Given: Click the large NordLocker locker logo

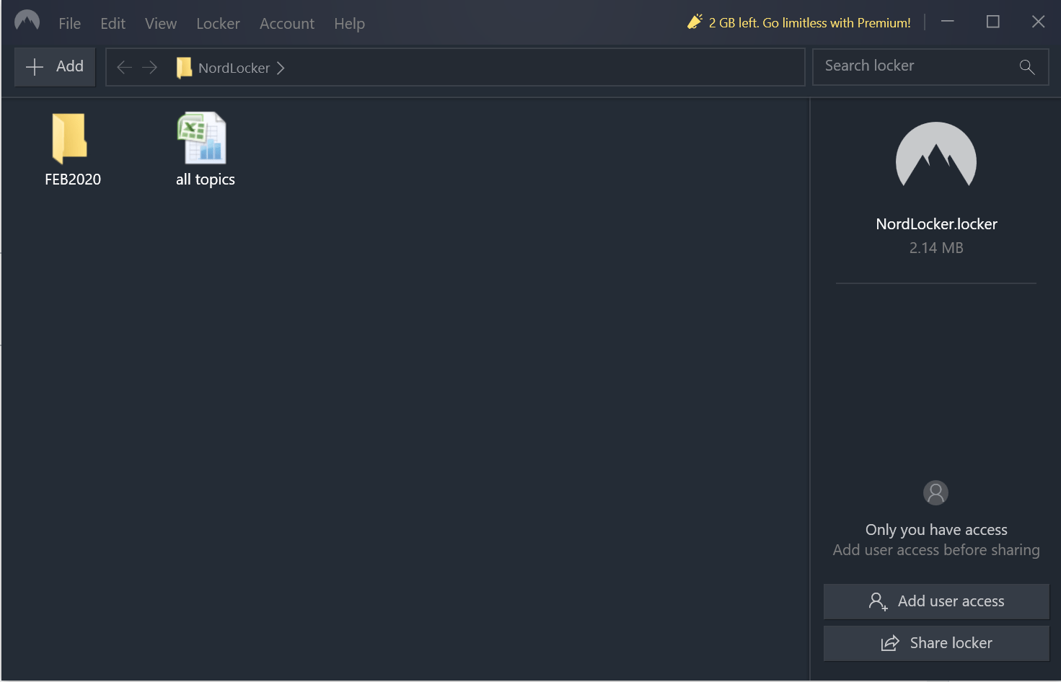Looking at the screenshot, I should point(936,154).
